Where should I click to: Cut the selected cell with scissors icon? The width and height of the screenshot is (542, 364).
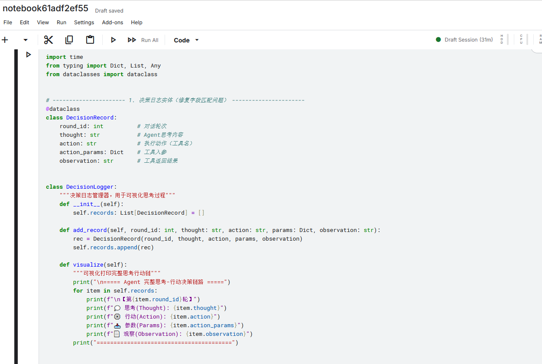point(49,40)
